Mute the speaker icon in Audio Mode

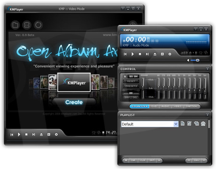[188, 60]
